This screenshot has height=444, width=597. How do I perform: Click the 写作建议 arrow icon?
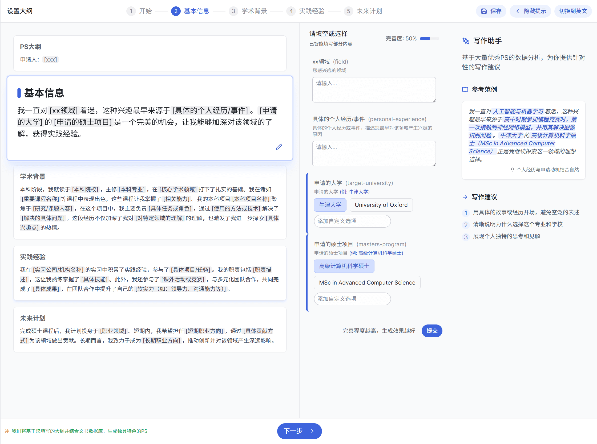[465, 197]
